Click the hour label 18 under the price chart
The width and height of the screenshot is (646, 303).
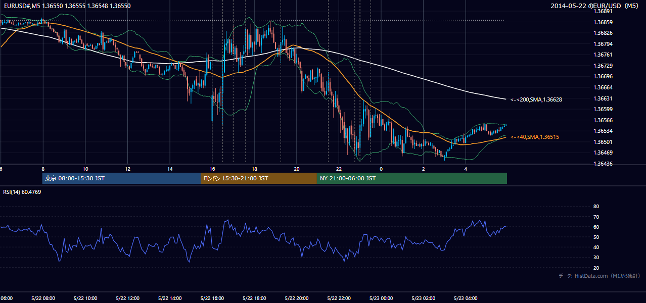[x=254, y=169]
